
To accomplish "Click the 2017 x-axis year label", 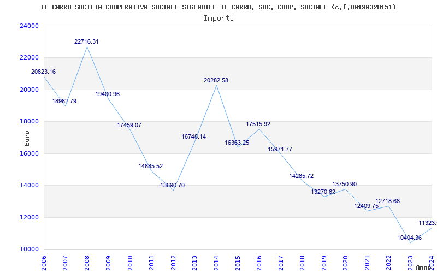I will [x=281, y=263].
